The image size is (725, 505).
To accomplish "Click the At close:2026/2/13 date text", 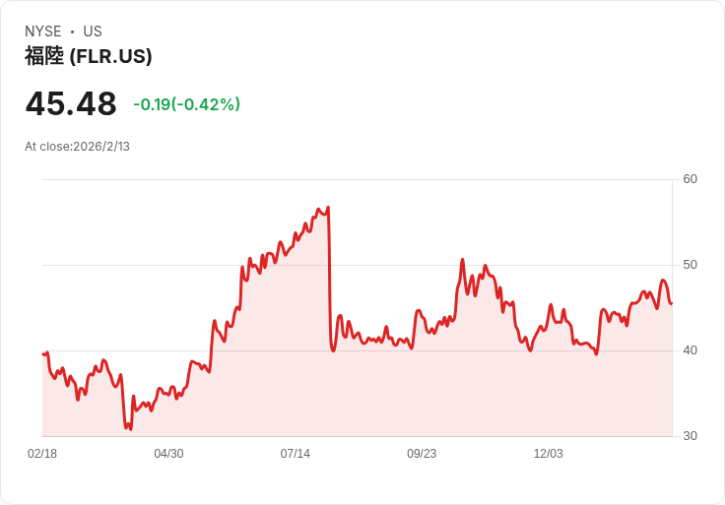I will [x=77, y=147].
